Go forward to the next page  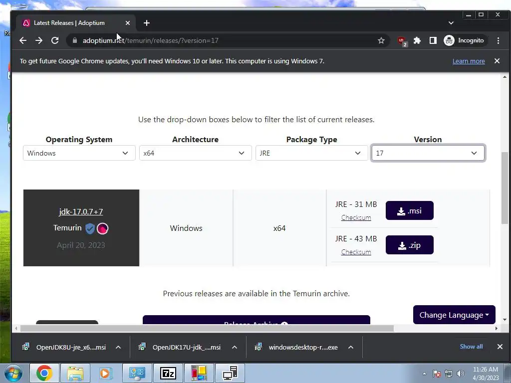[x=39, y=40]
